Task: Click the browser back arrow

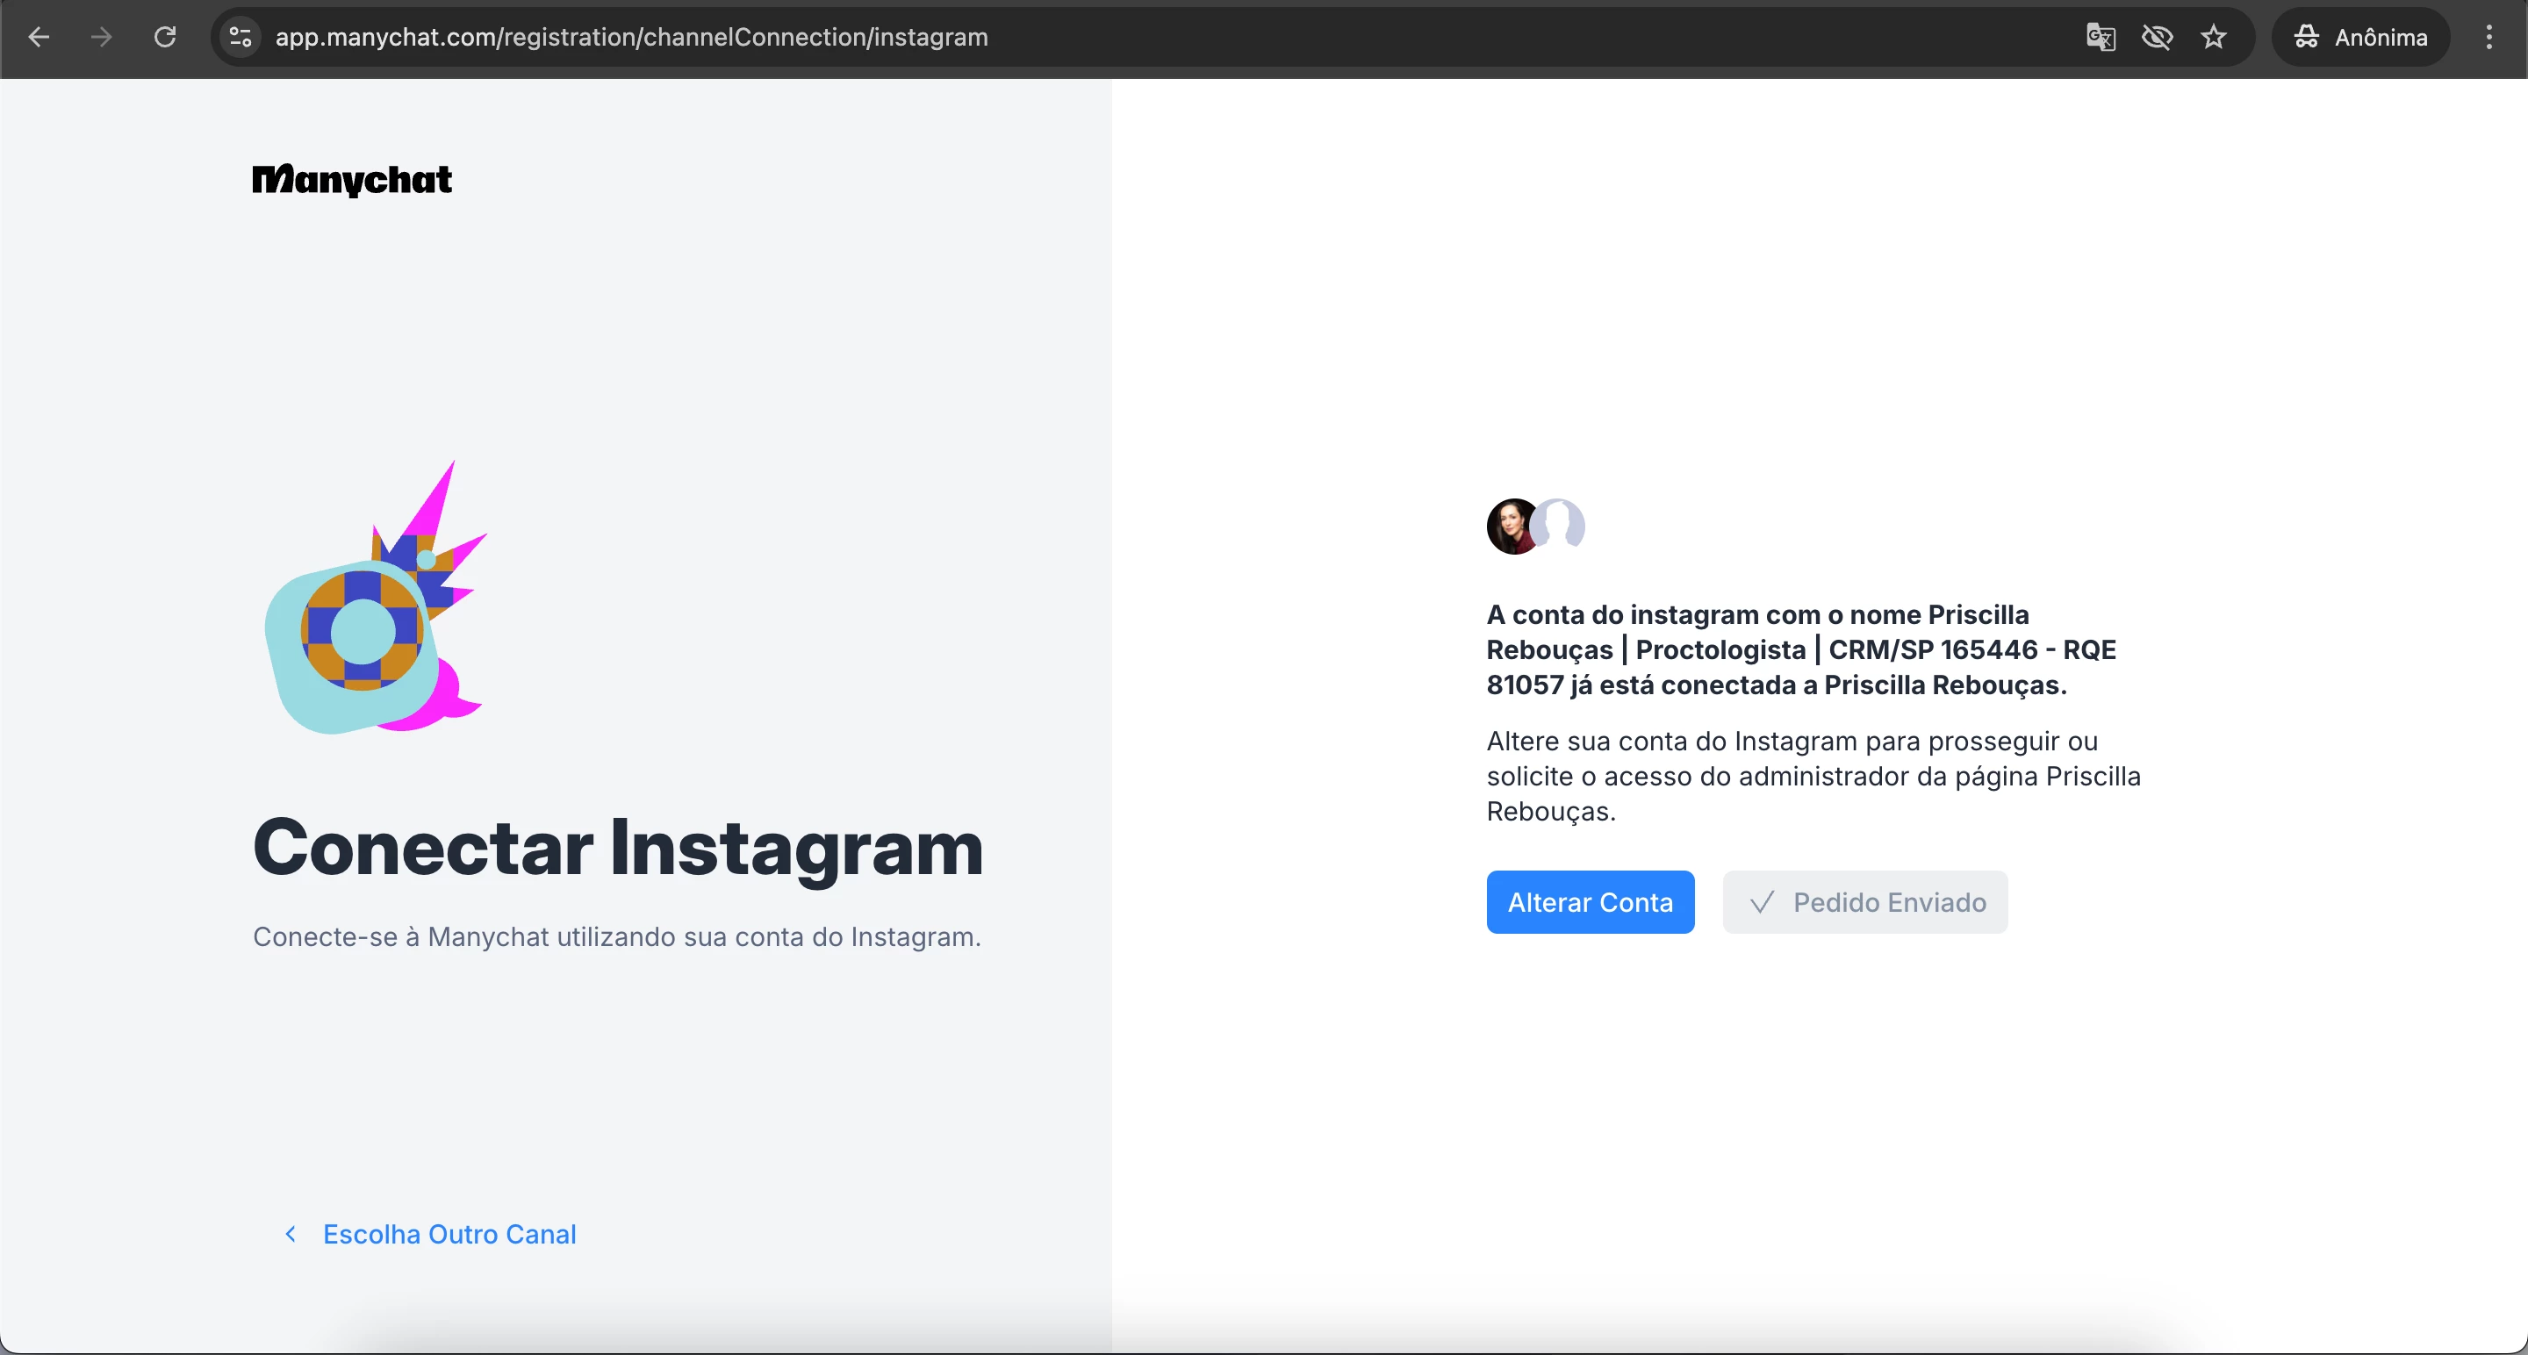Action: click(39, 37)
